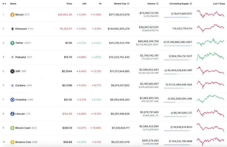Image resolution: width=227 pixels, height=147 pixels.
Task: Click the Polkadot logo icon
Action: 12,57
